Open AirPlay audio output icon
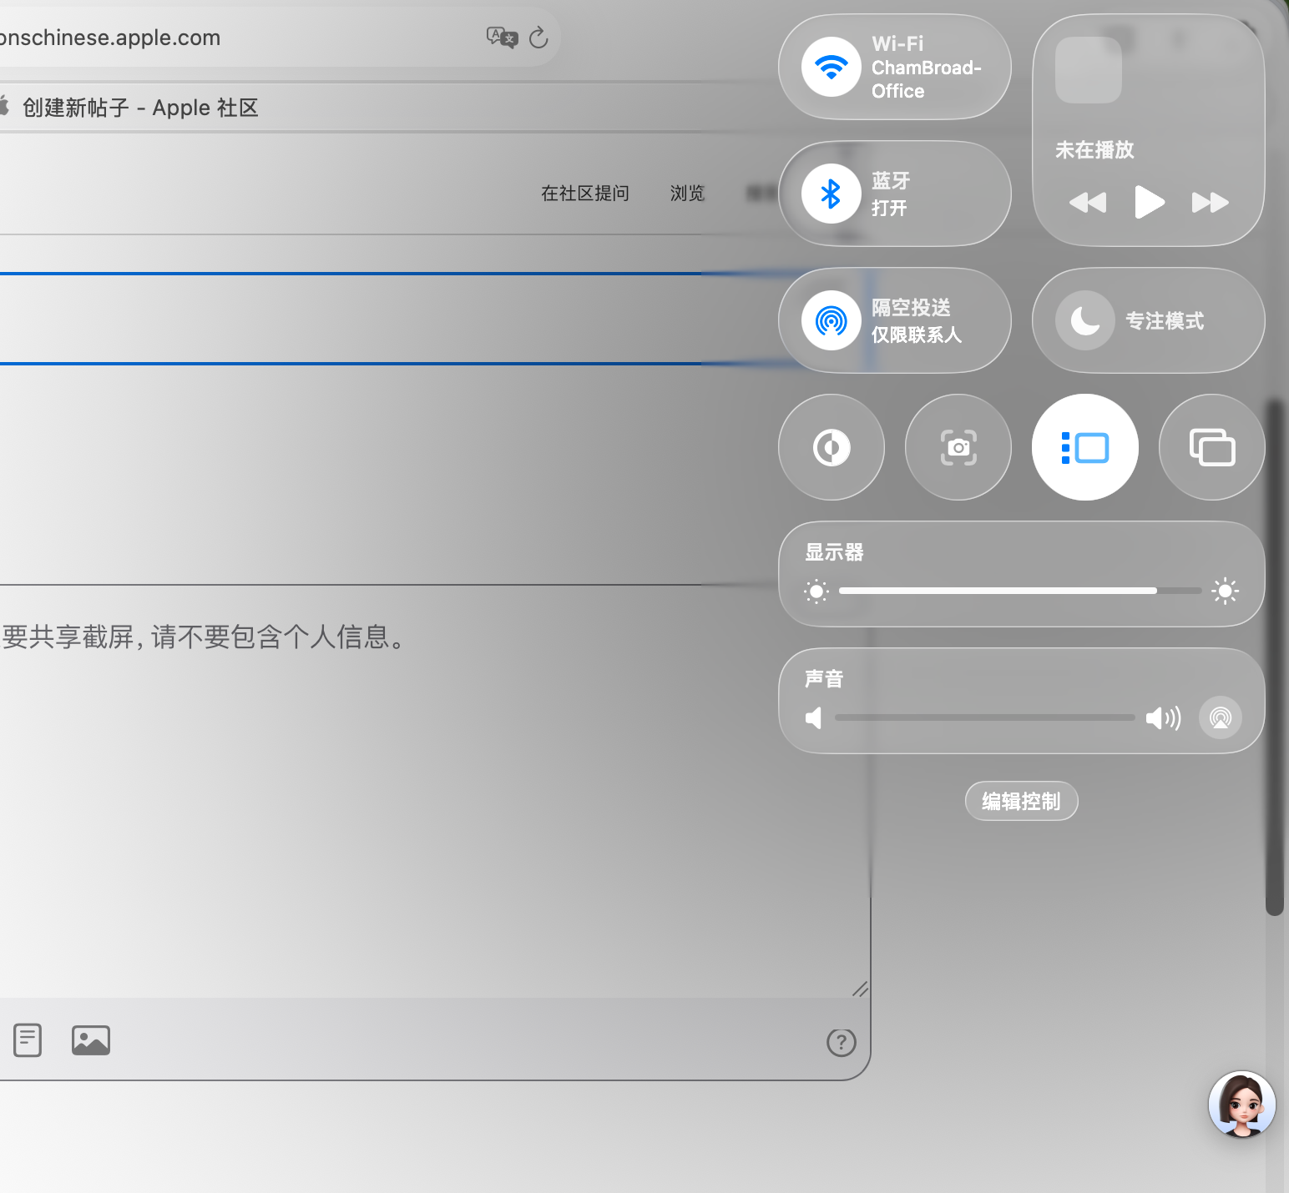The width and height of the screenshot is (1289, 1193). coord(1220,717)
